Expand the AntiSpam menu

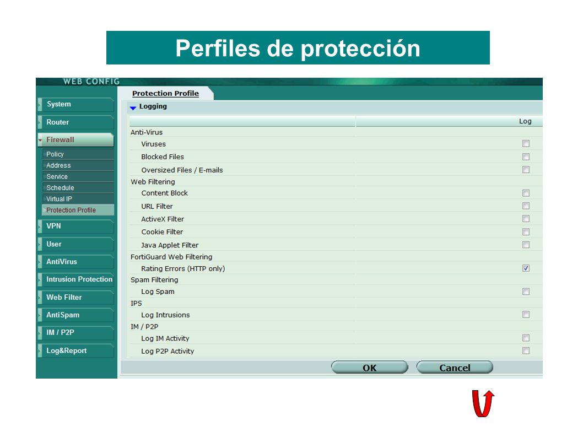point(76,315)
